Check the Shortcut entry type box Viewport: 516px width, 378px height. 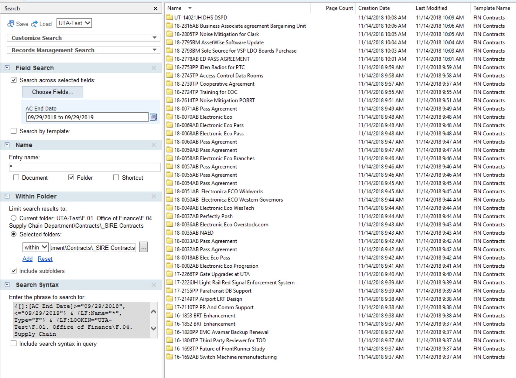(x=116, y=177)
